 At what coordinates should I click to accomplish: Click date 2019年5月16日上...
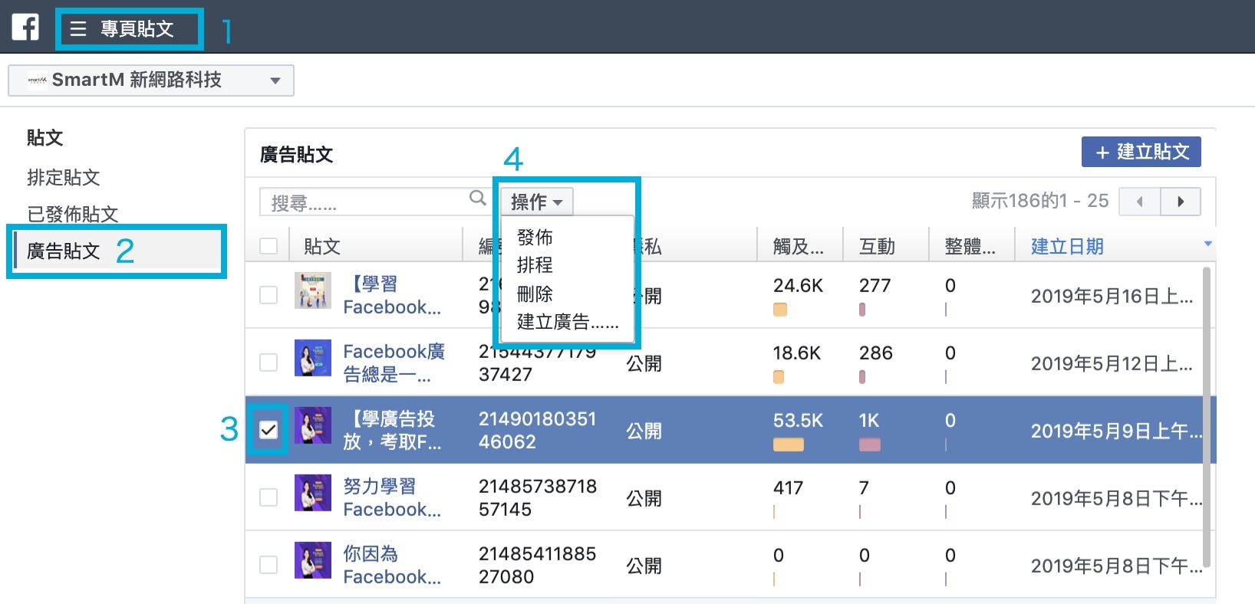click(1111, 297)
